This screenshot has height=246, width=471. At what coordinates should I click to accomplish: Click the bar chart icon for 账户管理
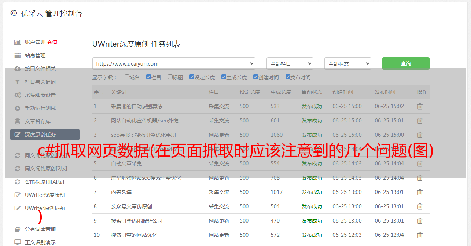click(x=17, y=42)
